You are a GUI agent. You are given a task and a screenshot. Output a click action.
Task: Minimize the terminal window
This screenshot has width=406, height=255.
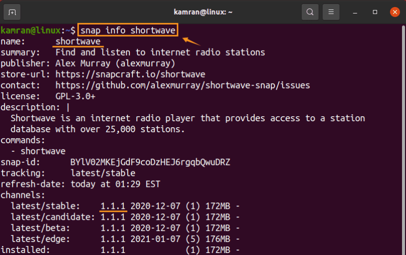coord(355,12)
